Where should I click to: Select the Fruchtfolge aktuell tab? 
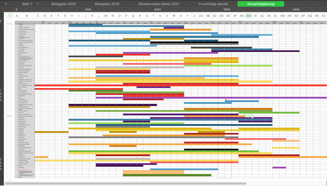pyautogui.click(x=213, y=4)
